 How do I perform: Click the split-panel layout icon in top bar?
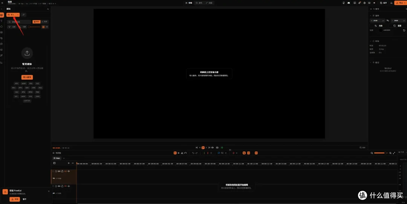(x=355, y=3)
